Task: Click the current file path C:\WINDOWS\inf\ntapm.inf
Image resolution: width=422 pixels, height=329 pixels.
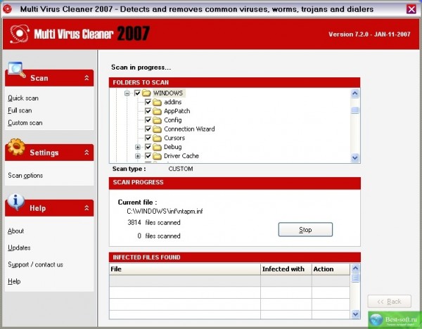Action: click(x=165, y=212)
